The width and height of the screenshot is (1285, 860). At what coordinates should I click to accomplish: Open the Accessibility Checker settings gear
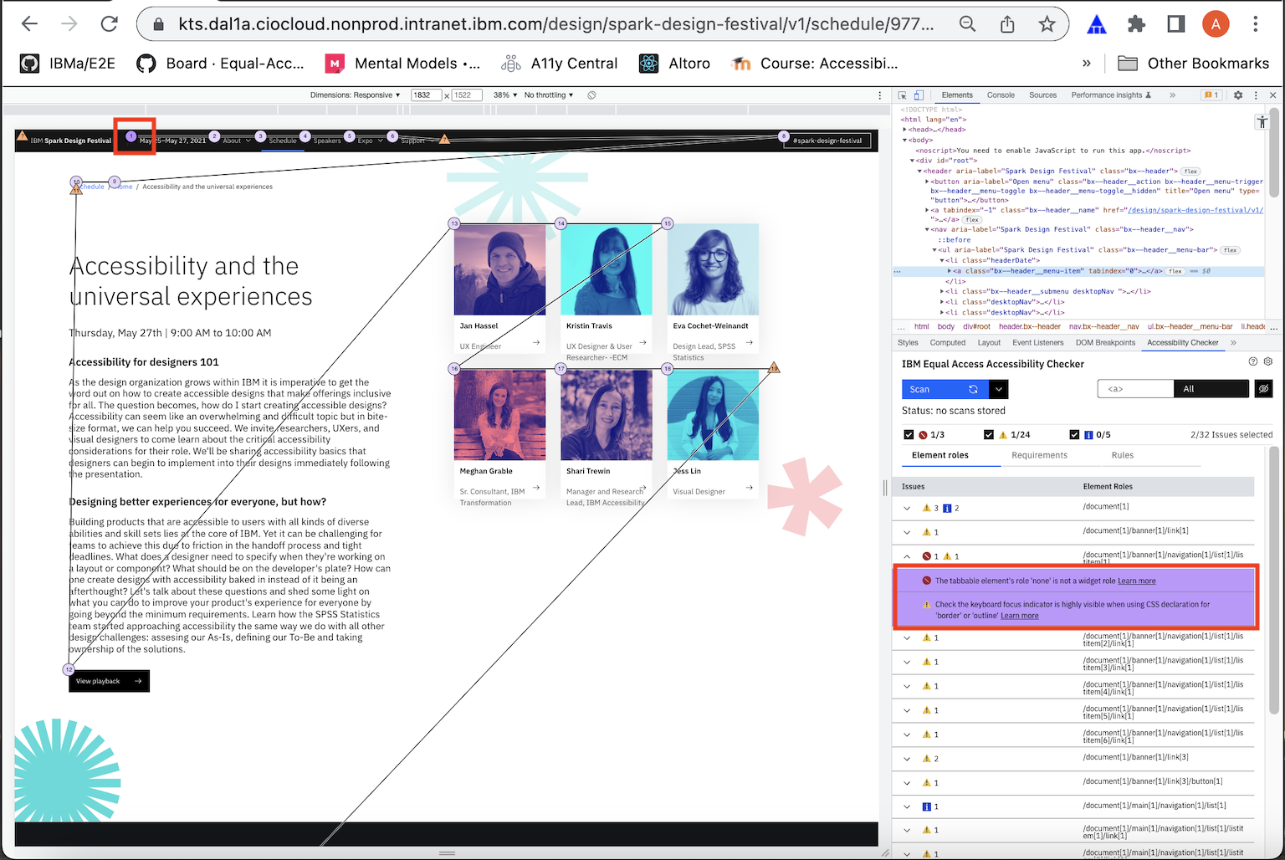(x=1268, y=361)
